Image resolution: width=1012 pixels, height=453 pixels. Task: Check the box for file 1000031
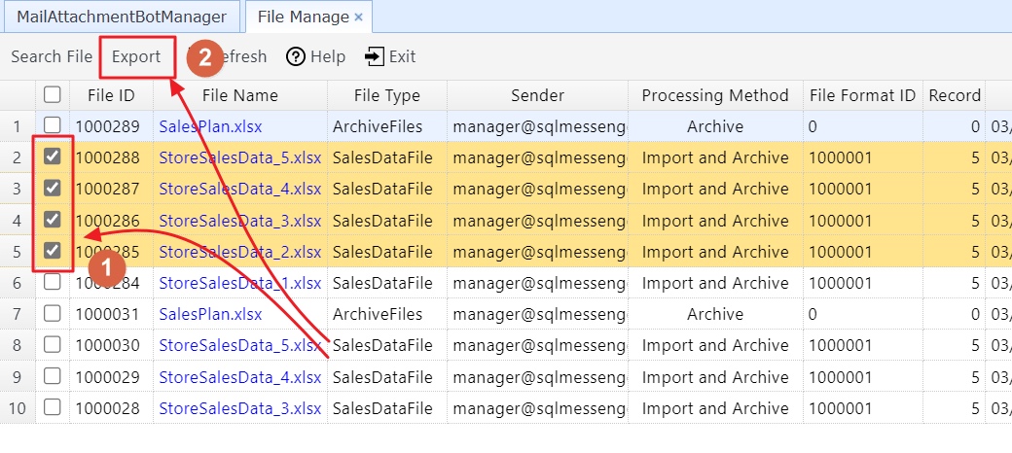pos(53,314)
